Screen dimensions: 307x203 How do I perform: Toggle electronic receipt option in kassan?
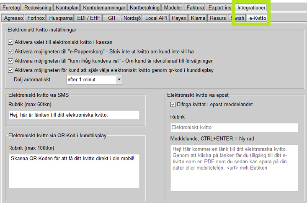point(11,42)
